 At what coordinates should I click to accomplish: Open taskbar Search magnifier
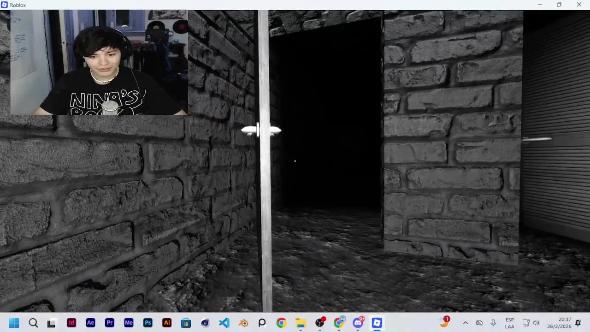pos(33,323)
